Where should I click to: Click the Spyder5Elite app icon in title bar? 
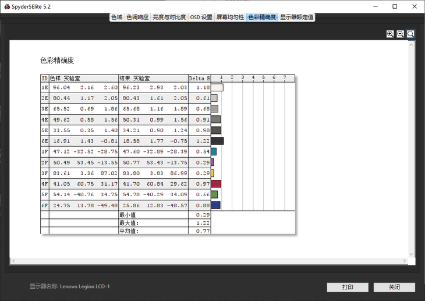[7, 6]
